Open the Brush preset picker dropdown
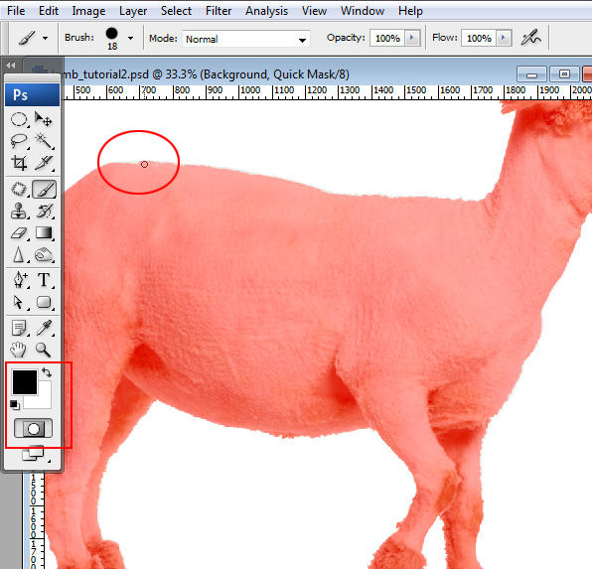Image resolution: width=592 pixels, height=569 pixels. click(x=131, y=38)
